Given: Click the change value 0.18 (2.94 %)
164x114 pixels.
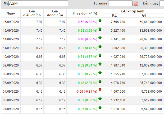Looking at the screenshot, I should point(88,83).
